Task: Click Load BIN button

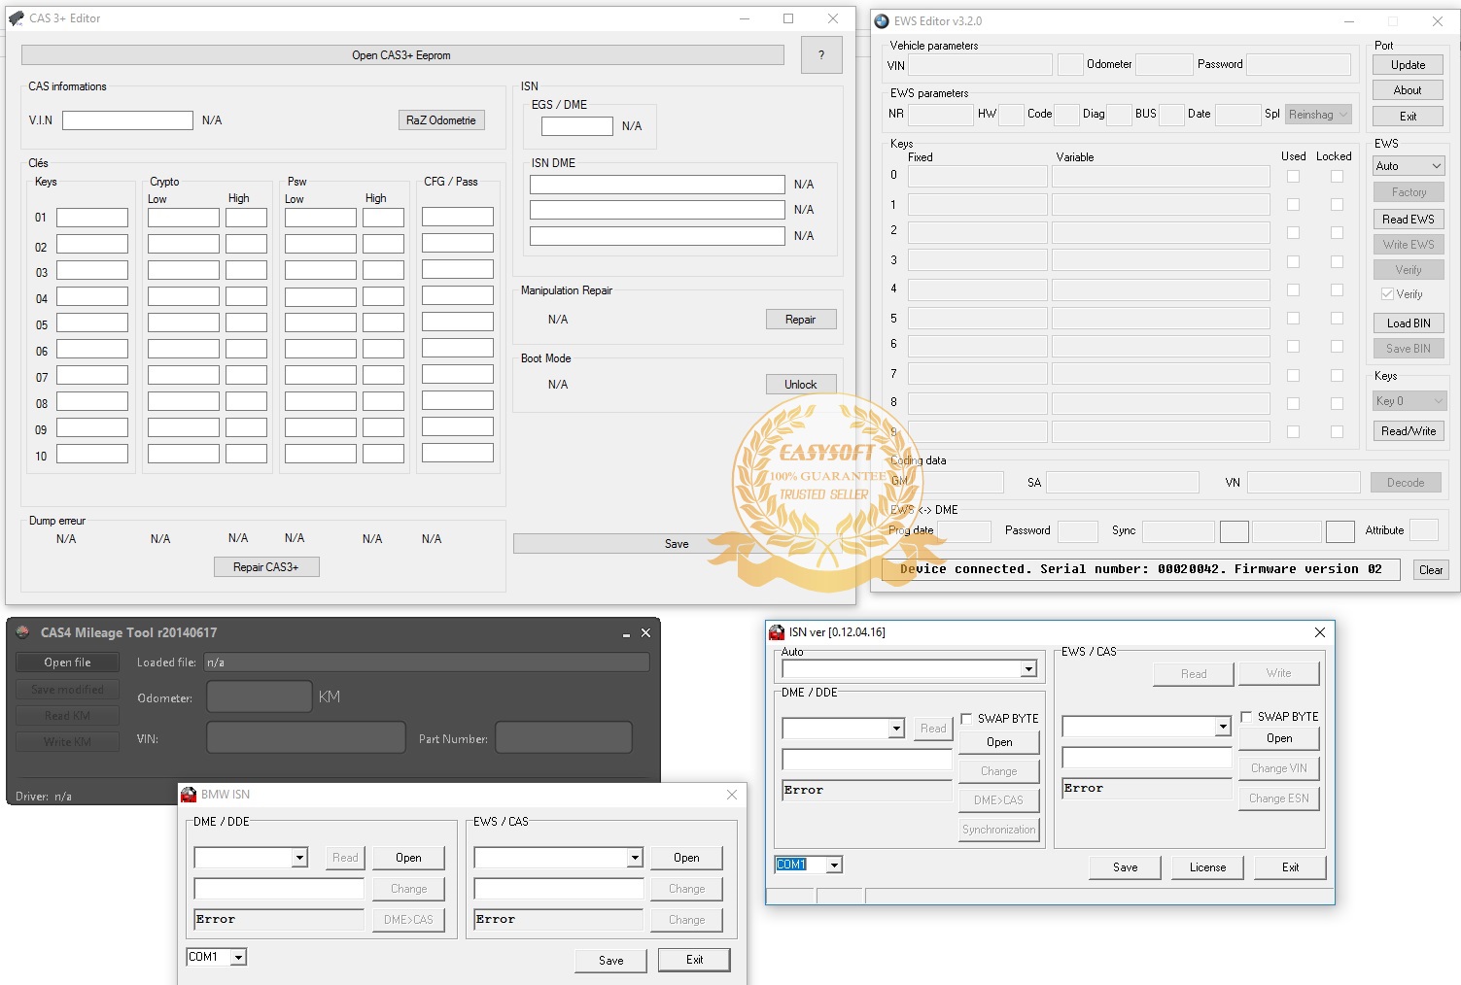Action: tap(1409, 323)
